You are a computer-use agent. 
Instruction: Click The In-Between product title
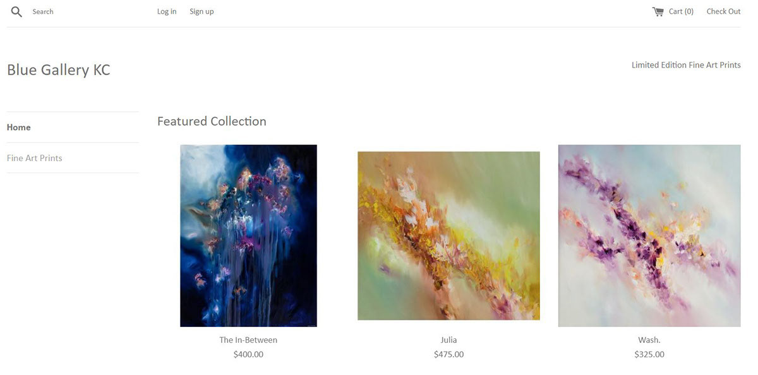tap(248, 340)
